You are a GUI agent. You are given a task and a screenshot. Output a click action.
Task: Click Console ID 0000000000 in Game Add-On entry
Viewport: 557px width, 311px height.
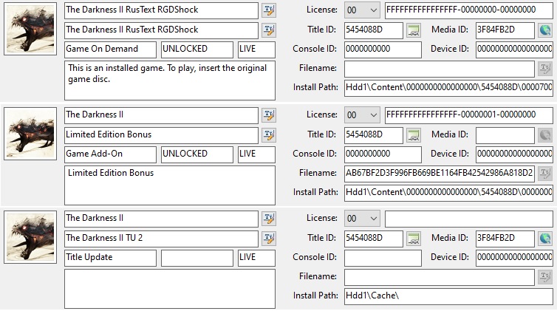383,154
